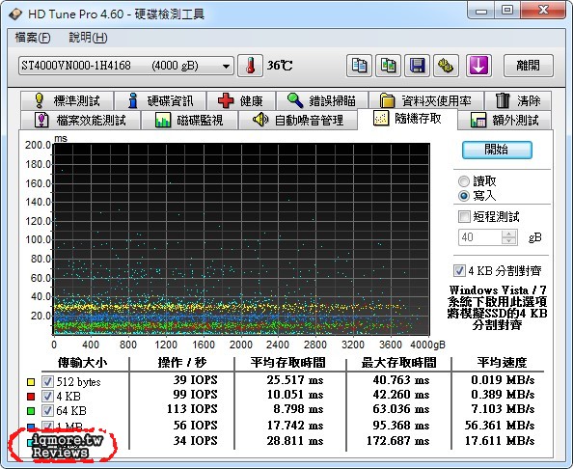Viewport: 573px width, 469px height.
Task: Click the 113 IOPS value
Action: coord(192,408)
